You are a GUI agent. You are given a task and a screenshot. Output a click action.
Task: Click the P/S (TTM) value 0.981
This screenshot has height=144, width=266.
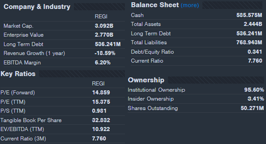(99, 111)
